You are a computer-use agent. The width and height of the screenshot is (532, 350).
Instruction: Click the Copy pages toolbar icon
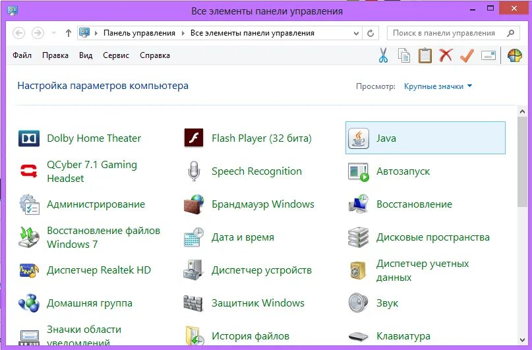pos(403,55)
